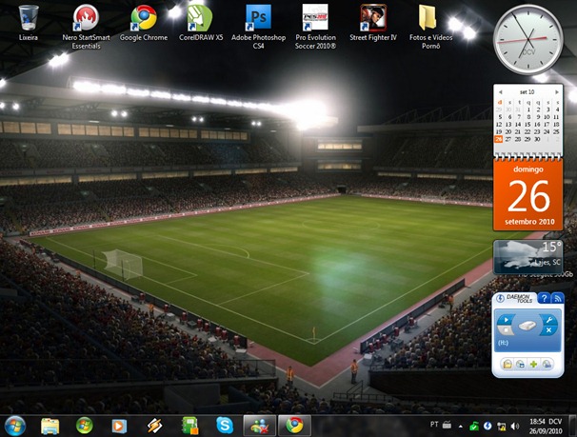Open Daemon Tools help question mark
Viewport: 577px width, 437px height.
544,298
